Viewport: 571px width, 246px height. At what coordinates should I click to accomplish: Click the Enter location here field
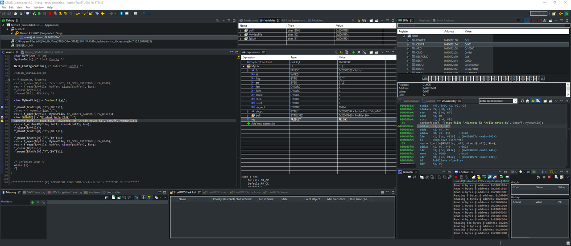click(x=496, y=101)
